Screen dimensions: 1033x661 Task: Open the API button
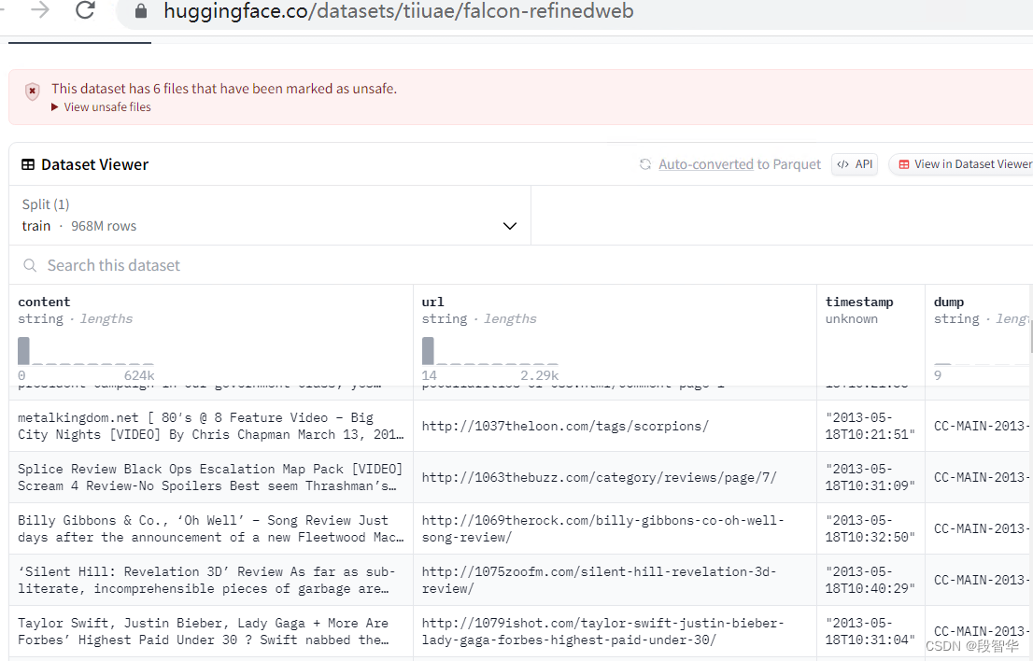pyautogui.click(x=855, y=164)
